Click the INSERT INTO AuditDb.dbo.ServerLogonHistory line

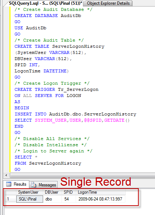[75, 114]
